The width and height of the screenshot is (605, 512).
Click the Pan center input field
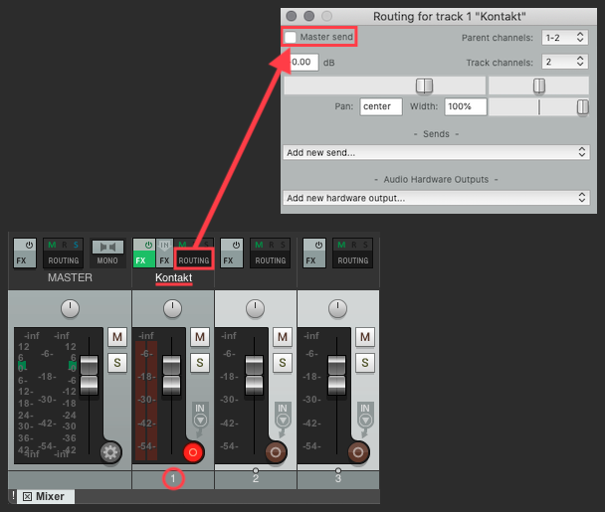pyautogui.click(x=381, y=106)
